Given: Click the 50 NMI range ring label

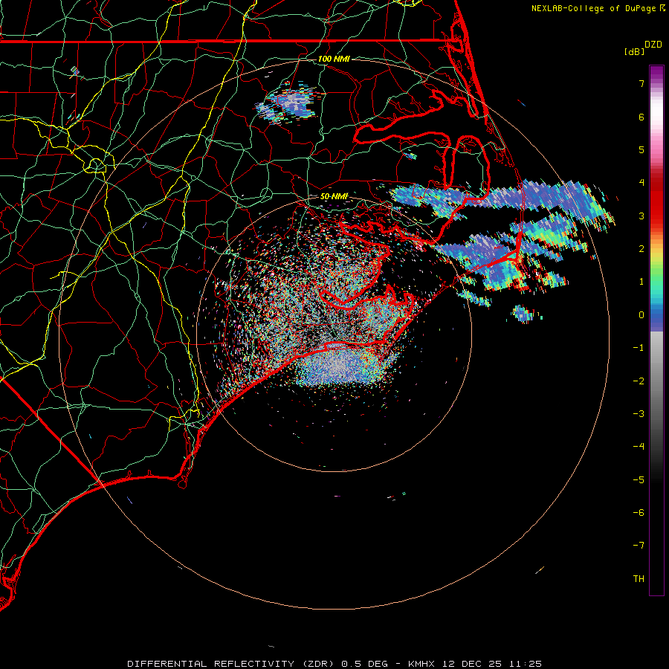Looking at the screenshot, I should click(x=334, y=197).
